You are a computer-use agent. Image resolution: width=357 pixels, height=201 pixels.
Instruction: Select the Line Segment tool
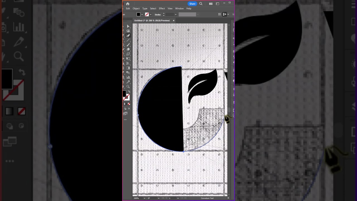click(x=128, y=40)
